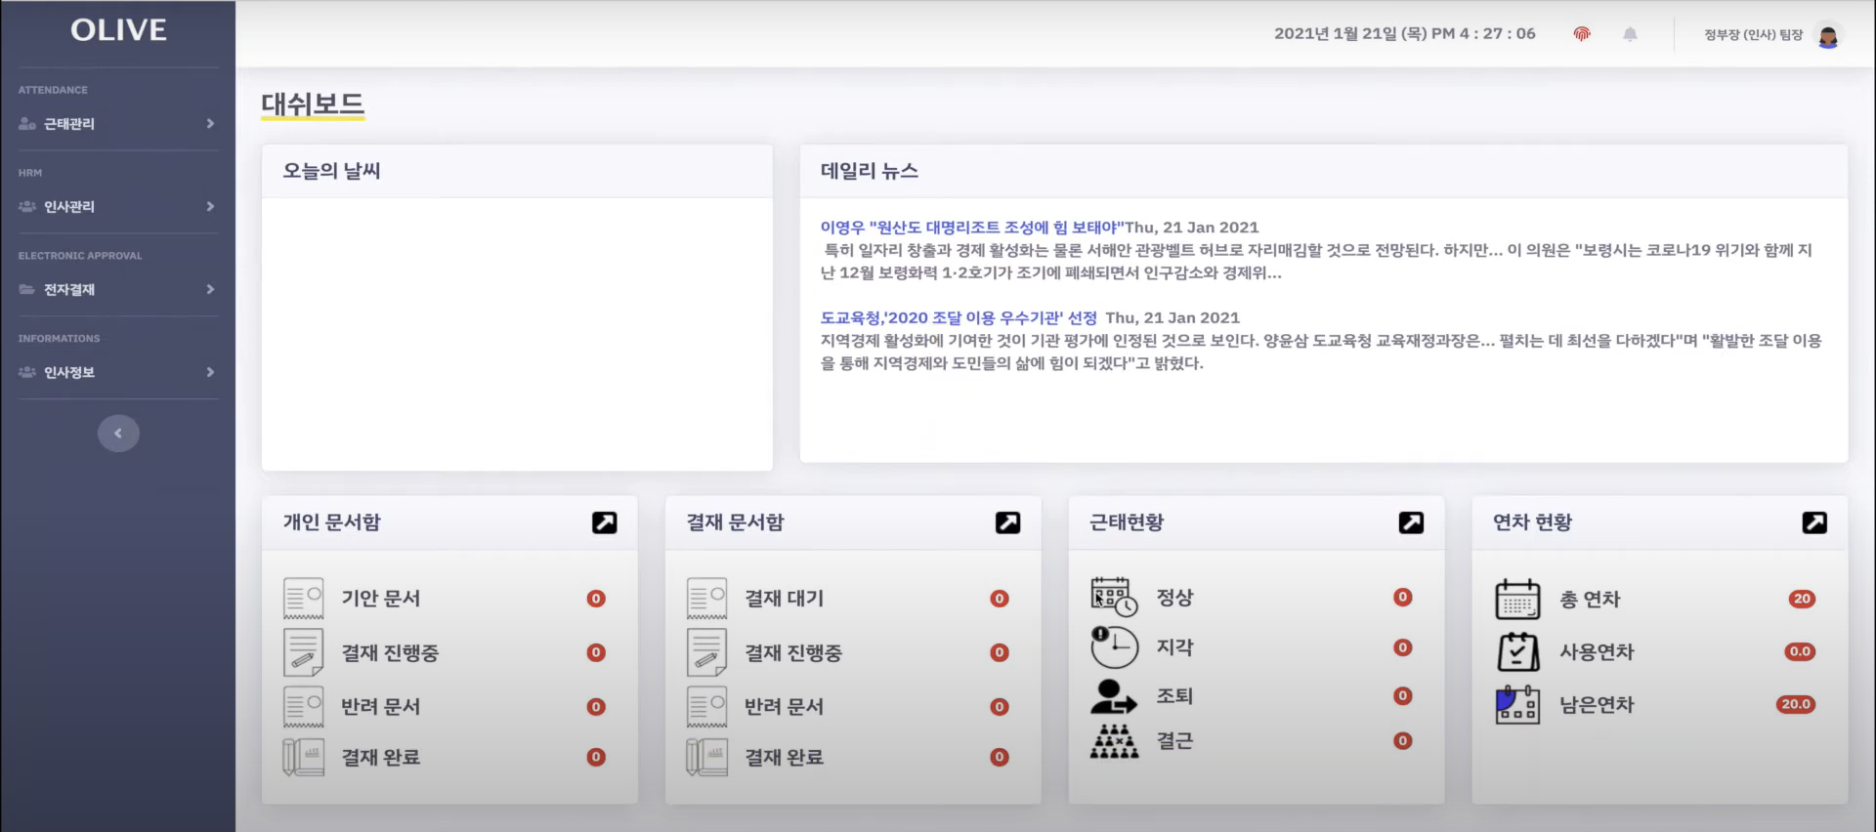
Task: Open 개인 문서함 with arrow icon
Action: tap(604, 522)
